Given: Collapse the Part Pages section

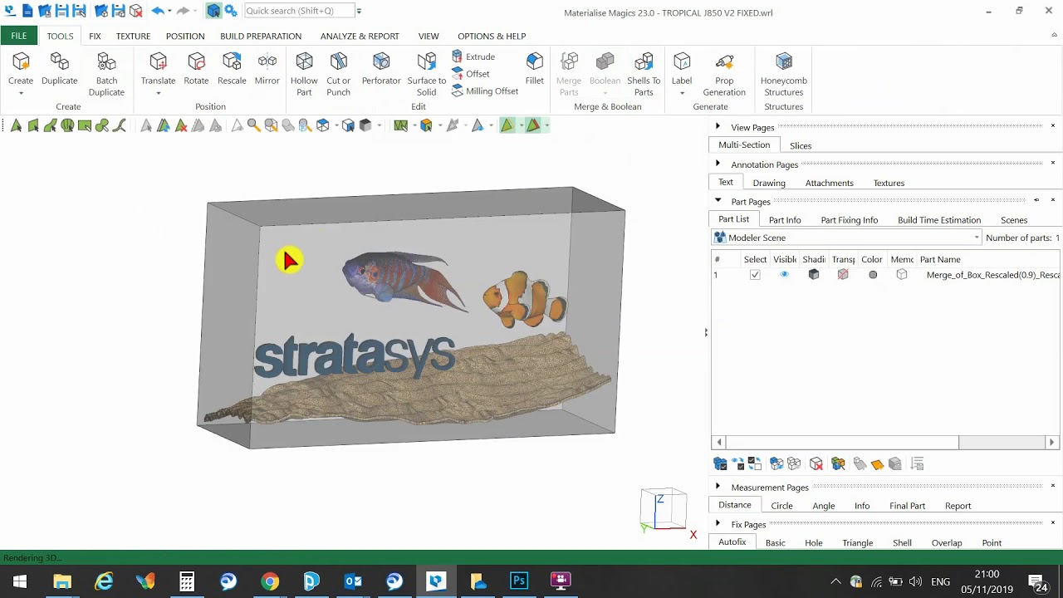Looking at the screenshot, I should tap(718, 201).
